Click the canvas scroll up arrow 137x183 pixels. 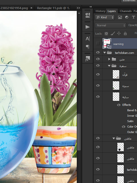(79, 13)
